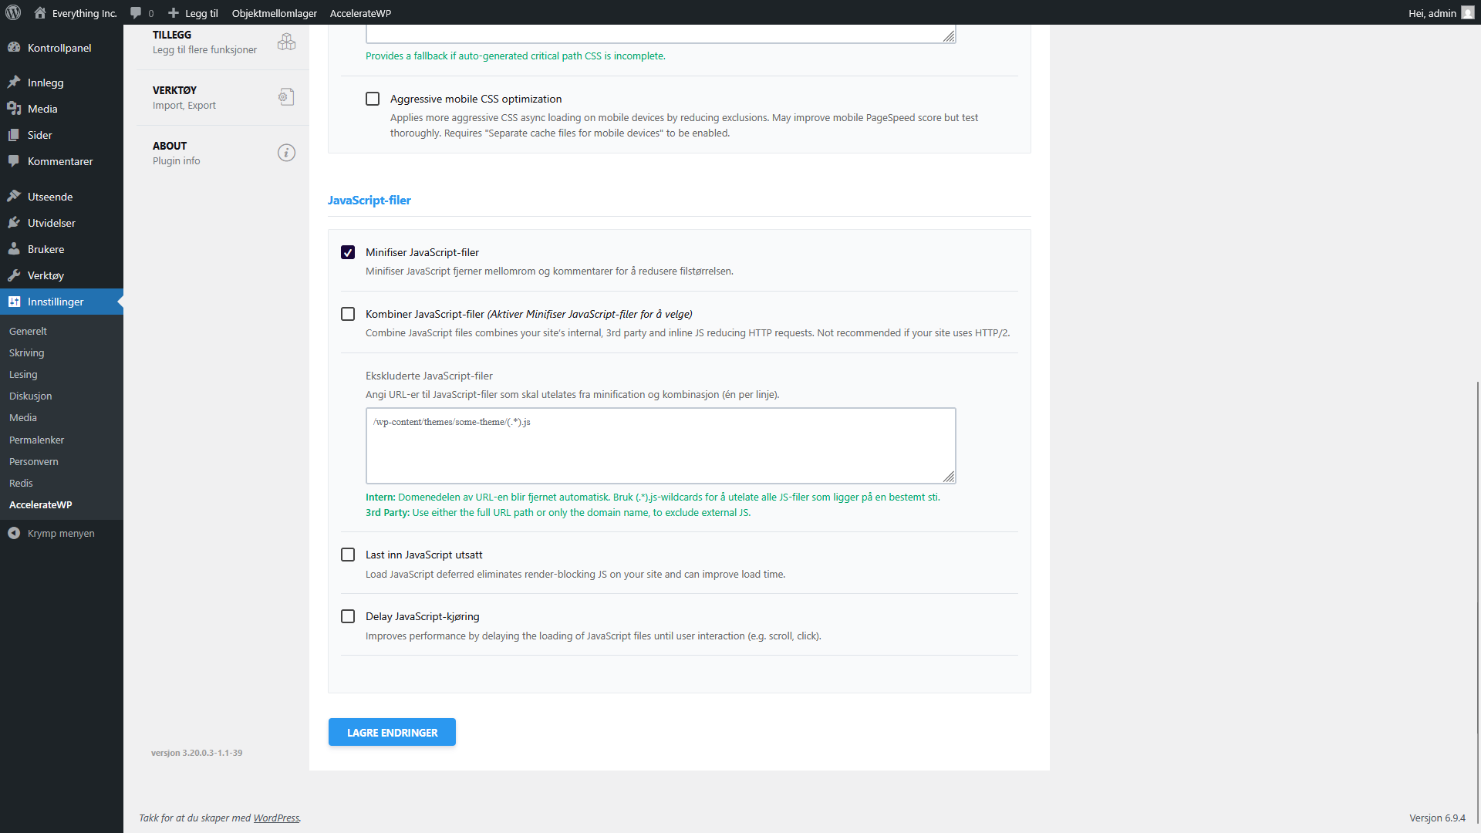Click the WordPress footer link
1481x833 pixels.
tap(276, 818)
